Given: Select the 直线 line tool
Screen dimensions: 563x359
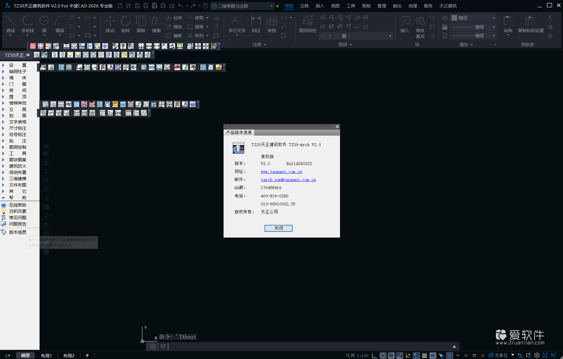Looking at the screenshot, I should tap(10, 24).
